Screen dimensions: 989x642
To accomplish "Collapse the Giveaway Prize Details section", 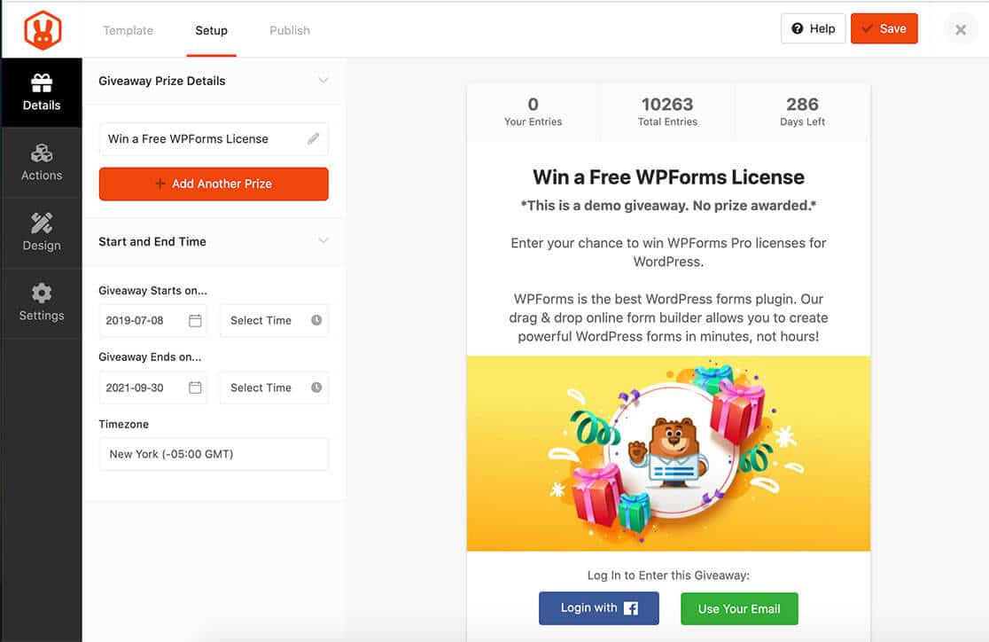I will 323,81.
